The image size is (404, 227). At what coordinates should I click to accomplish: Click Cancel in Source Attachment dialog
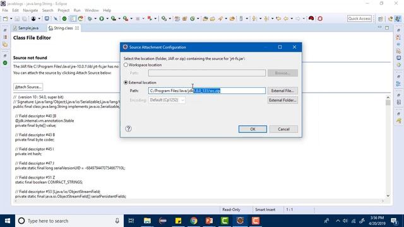[283, 129]
